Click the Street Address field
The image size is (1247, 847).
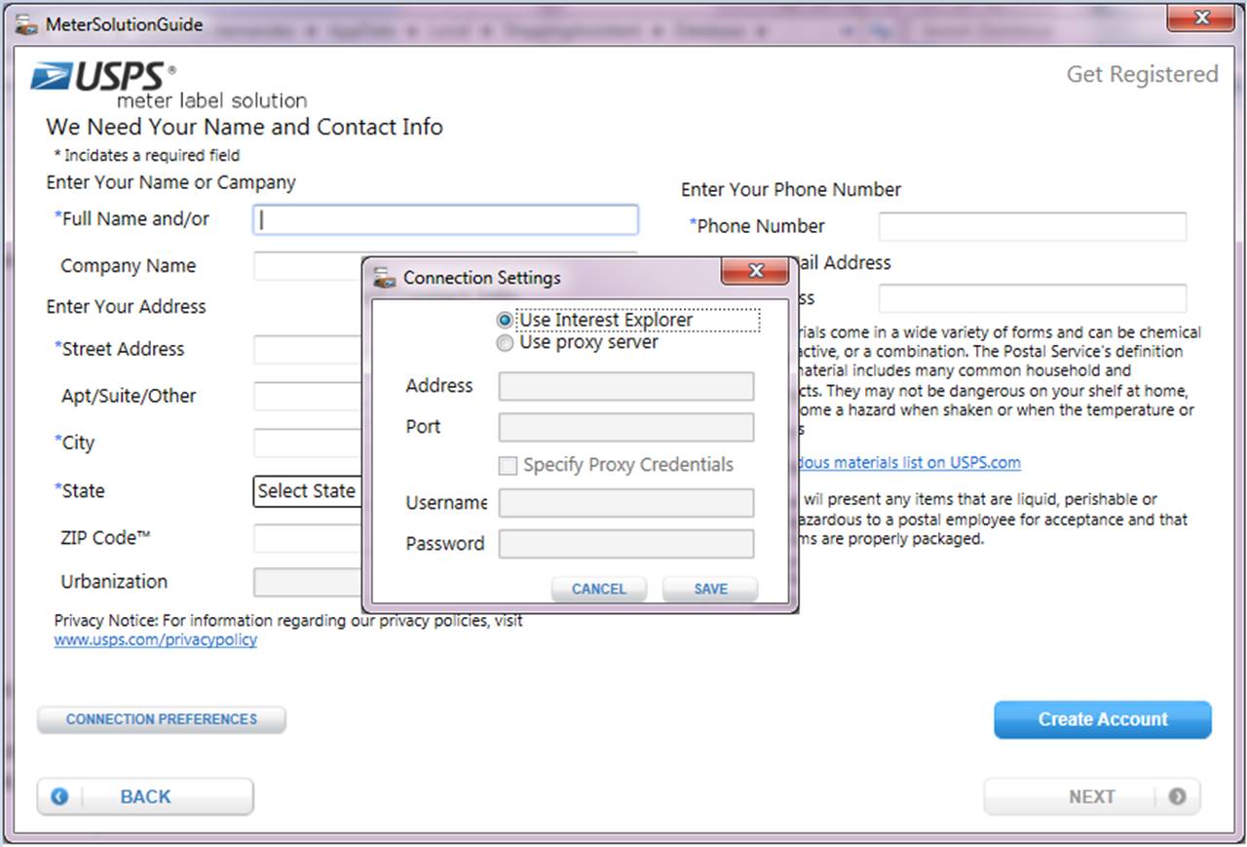pos(308,349)
